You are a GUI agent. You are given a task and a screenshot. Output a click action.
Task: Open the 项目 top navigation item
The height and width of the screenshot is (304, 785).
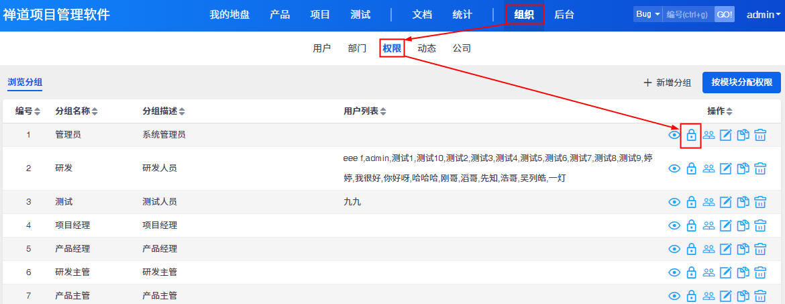320,15
